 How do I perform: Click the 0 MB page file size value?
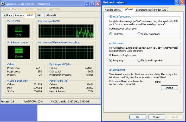pyautogui.click(x=158, y=82)
